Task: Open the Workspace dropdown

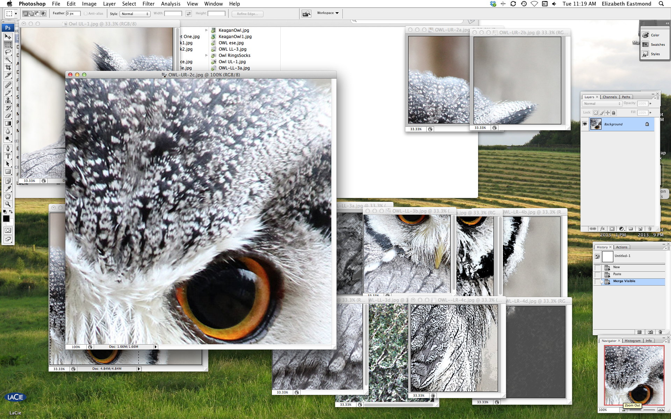Action: 328,13
